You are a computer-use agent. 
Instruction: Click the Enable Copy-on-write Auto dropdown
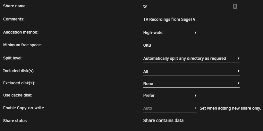point(170,108)
